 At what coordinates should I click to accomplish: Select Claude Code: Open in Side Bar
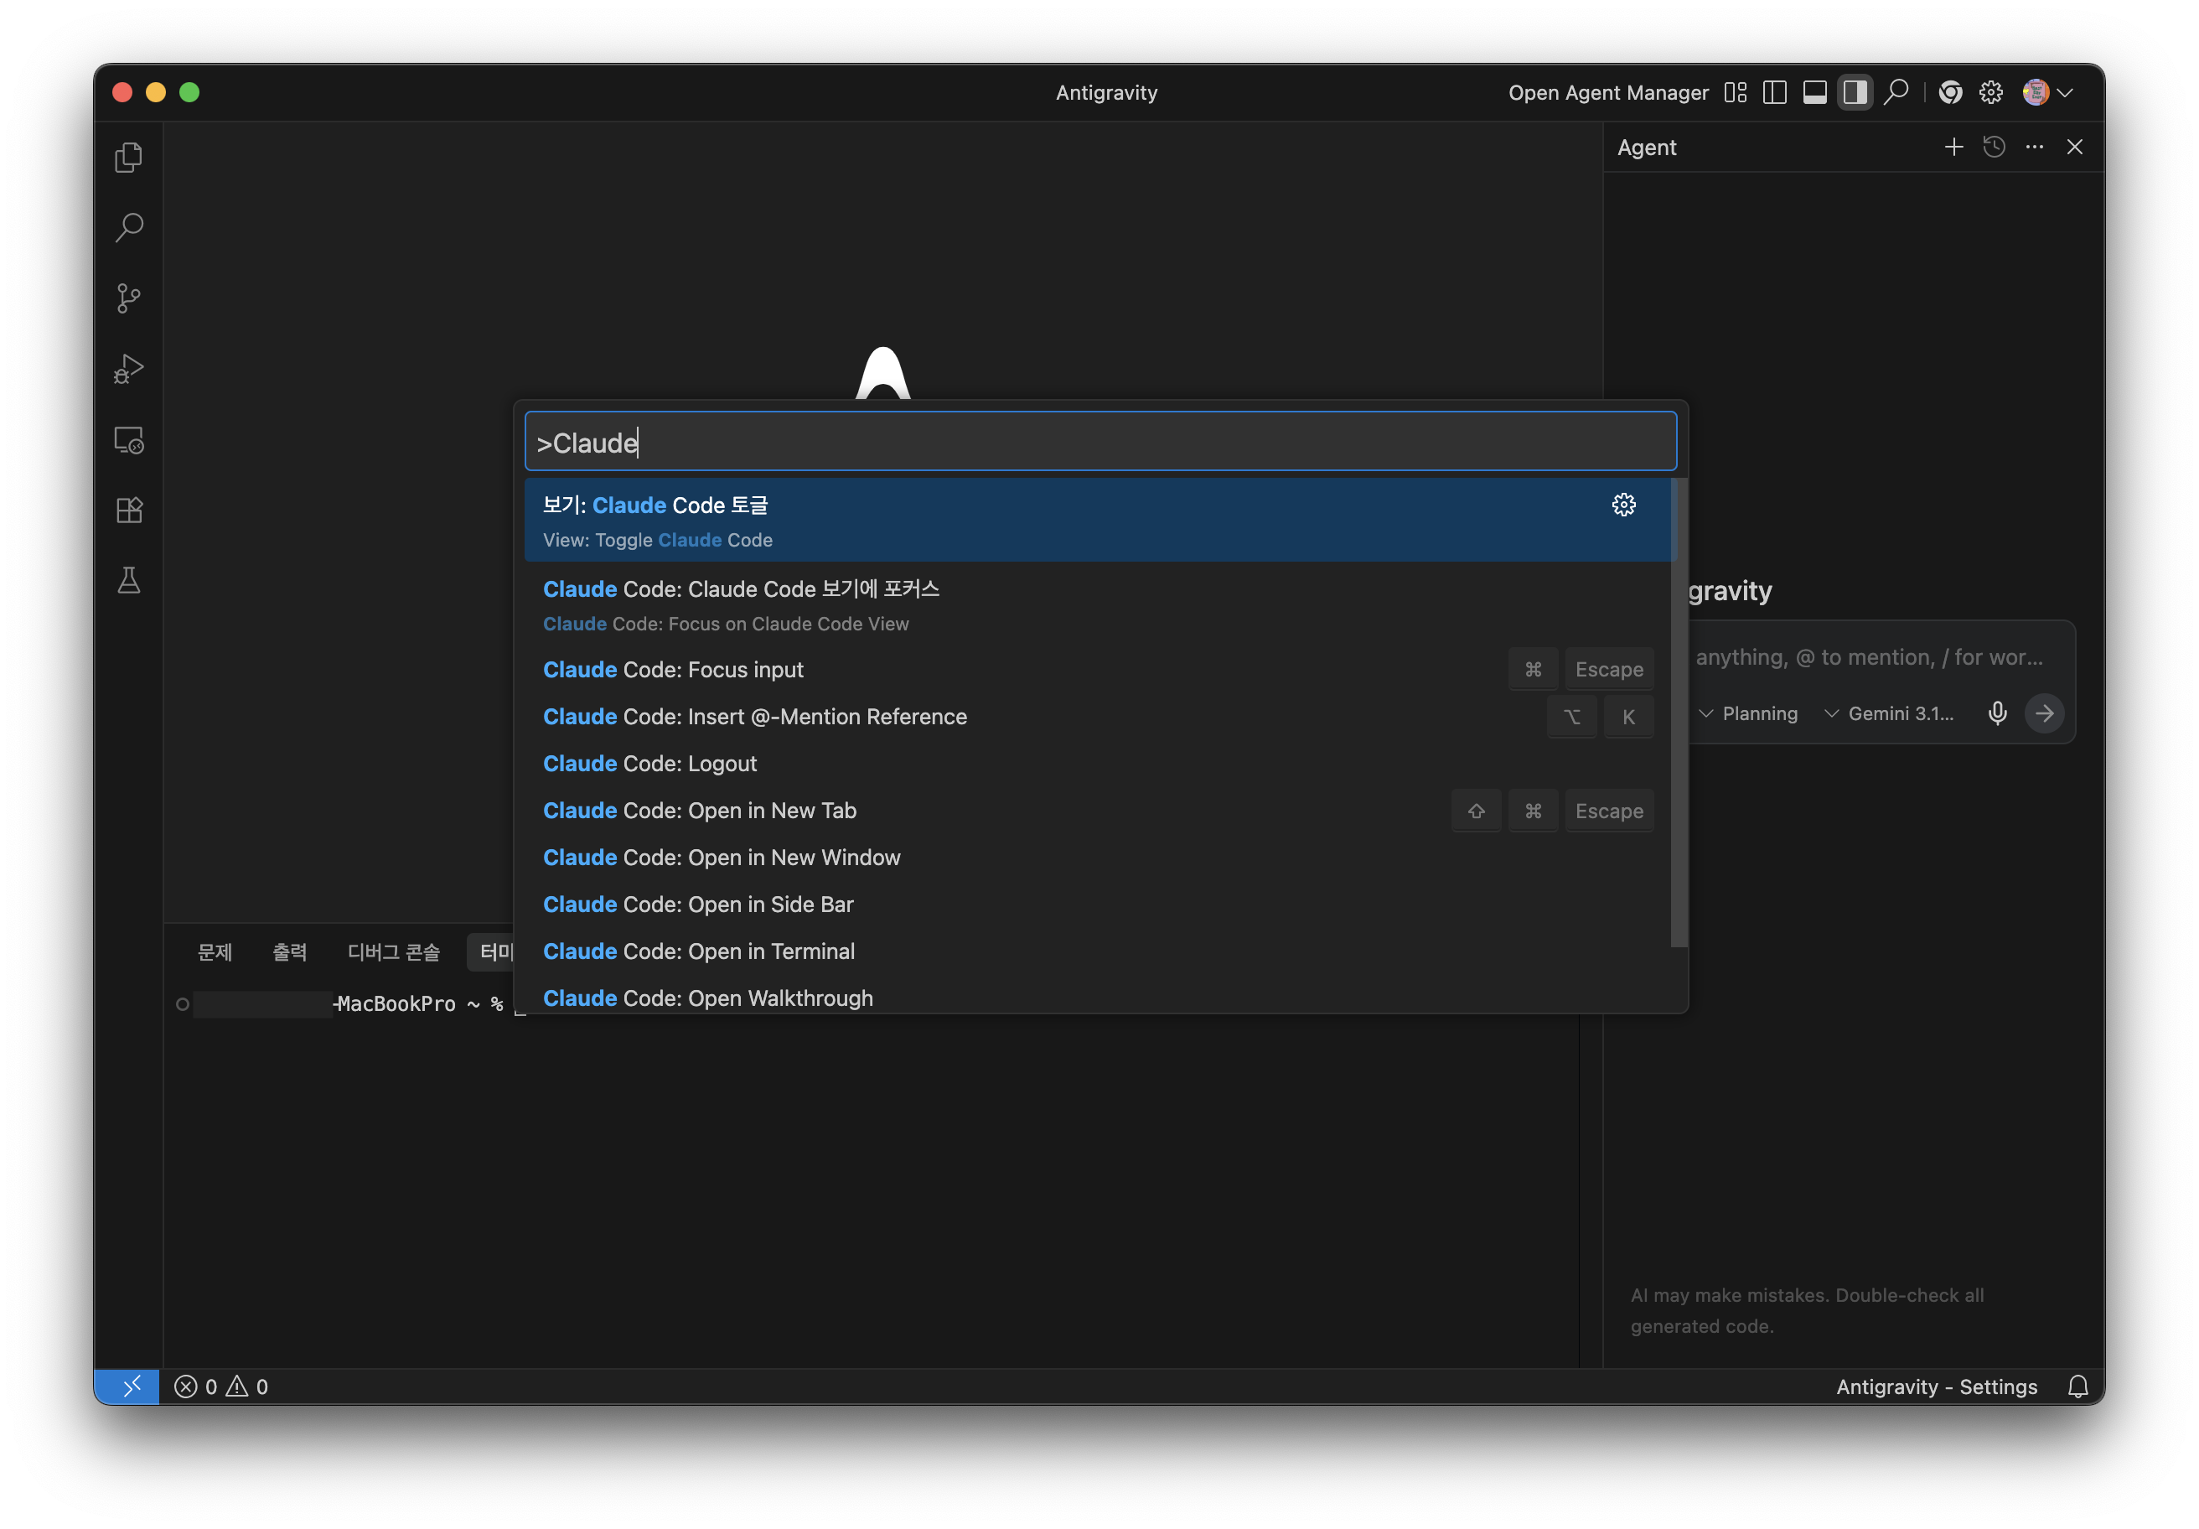pos(697,904)
